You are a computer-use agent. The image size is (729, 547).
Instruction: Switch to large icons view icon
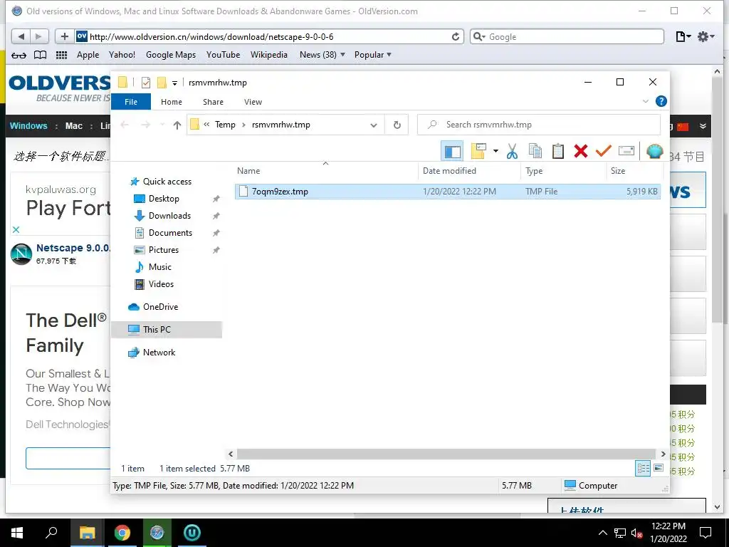(659, 468)
